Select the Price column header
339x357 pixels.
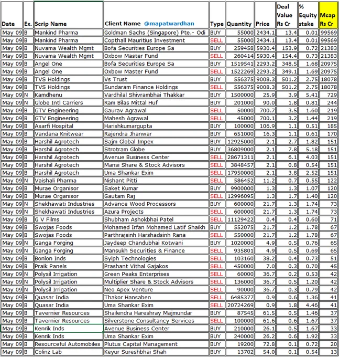pos(265,15)
